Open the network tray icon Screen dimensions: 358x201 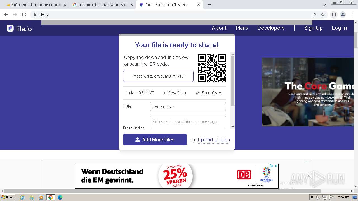click(325, 197)
